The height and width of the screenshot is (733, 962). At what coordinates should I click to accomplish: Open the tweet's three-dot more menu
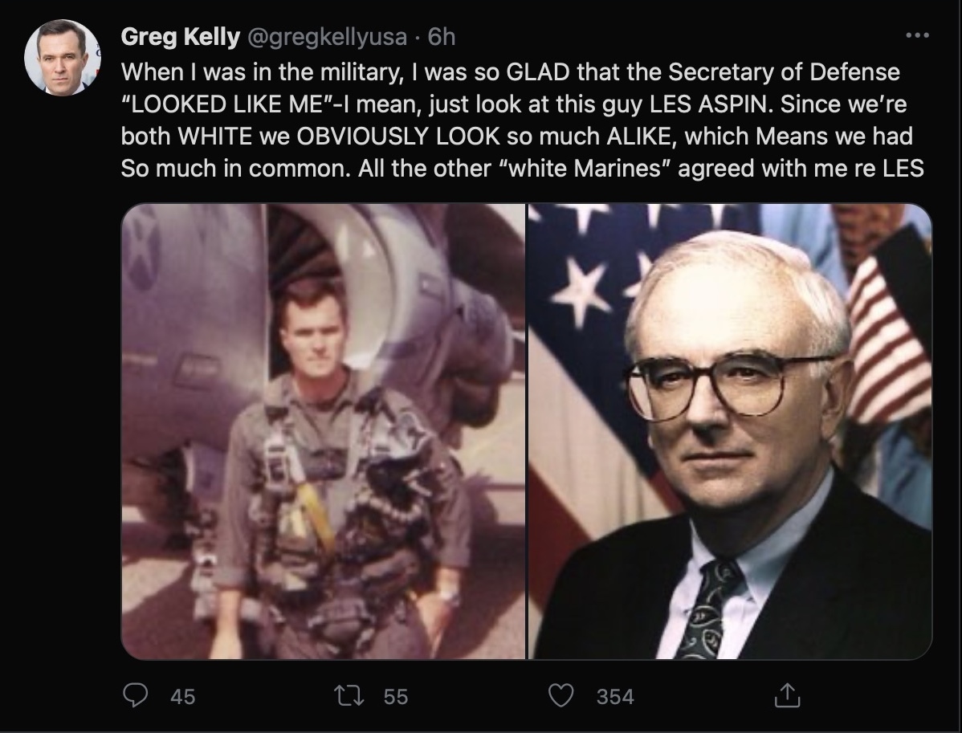point(917,36)
